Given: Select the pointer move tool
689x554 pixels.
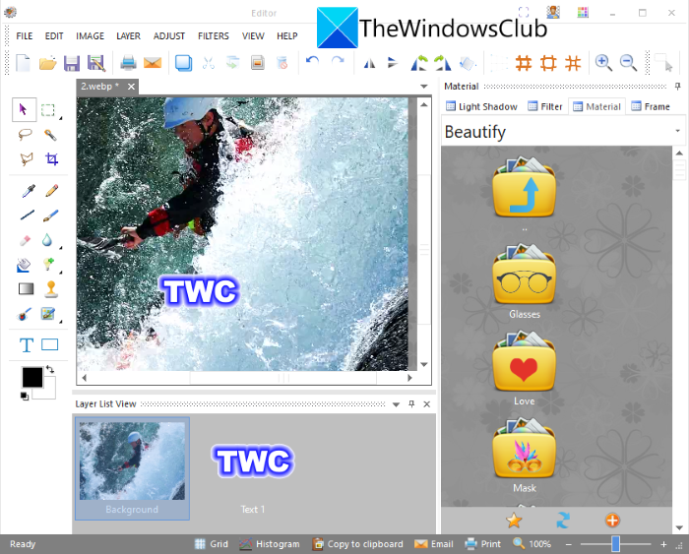Looking at the screenshot, I should [24, 109].
